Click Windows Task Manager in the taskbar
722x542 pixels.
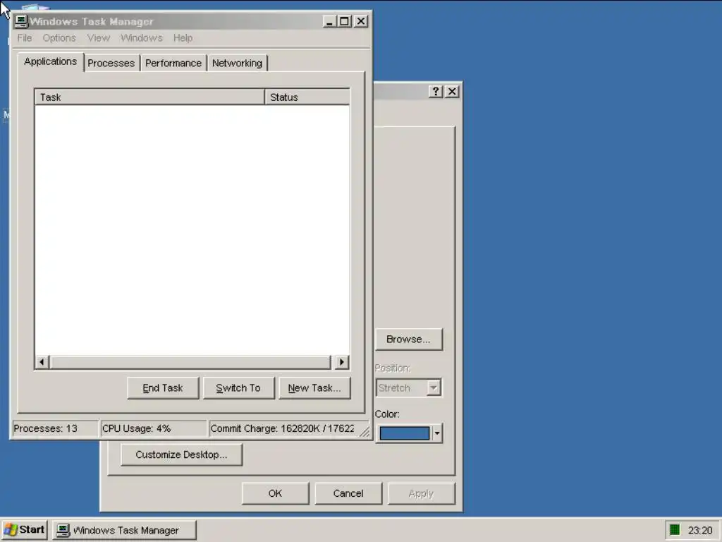124,531
